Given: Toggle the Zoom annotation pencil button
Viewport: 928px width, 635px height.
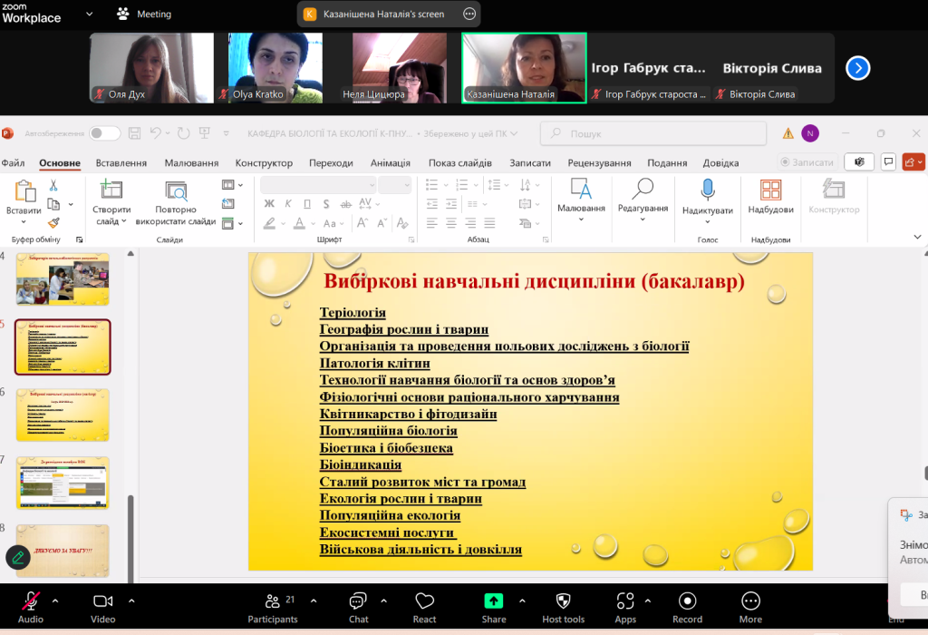Looking at the screenshot, I should pos(17,557).
